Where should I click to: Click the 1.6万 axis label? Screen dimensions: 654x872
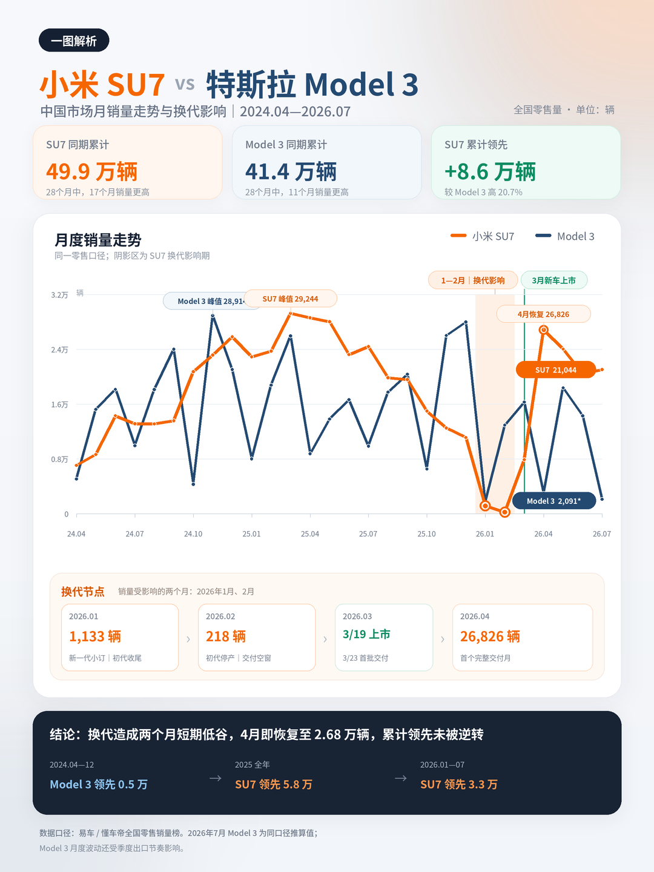click(x=59, y=405)
